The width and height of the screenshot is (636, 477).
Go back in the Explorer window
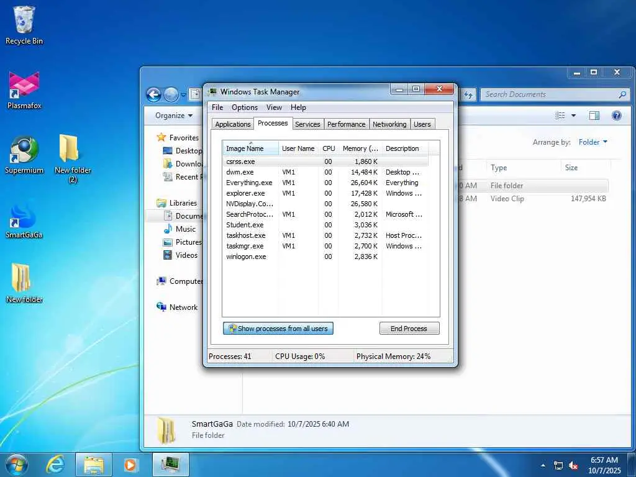(x=153, y=94)
